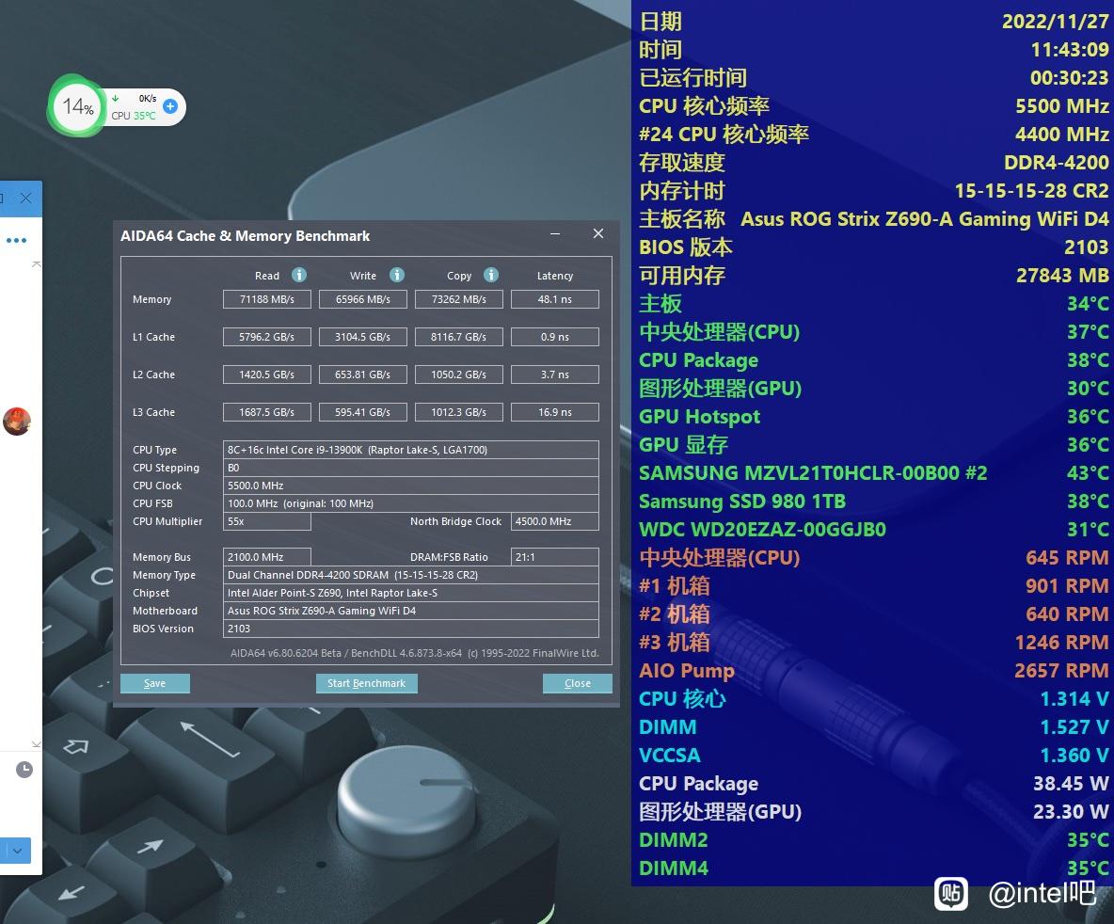
Task: Click the clock history icon in left window
Action: coord(24,769)
